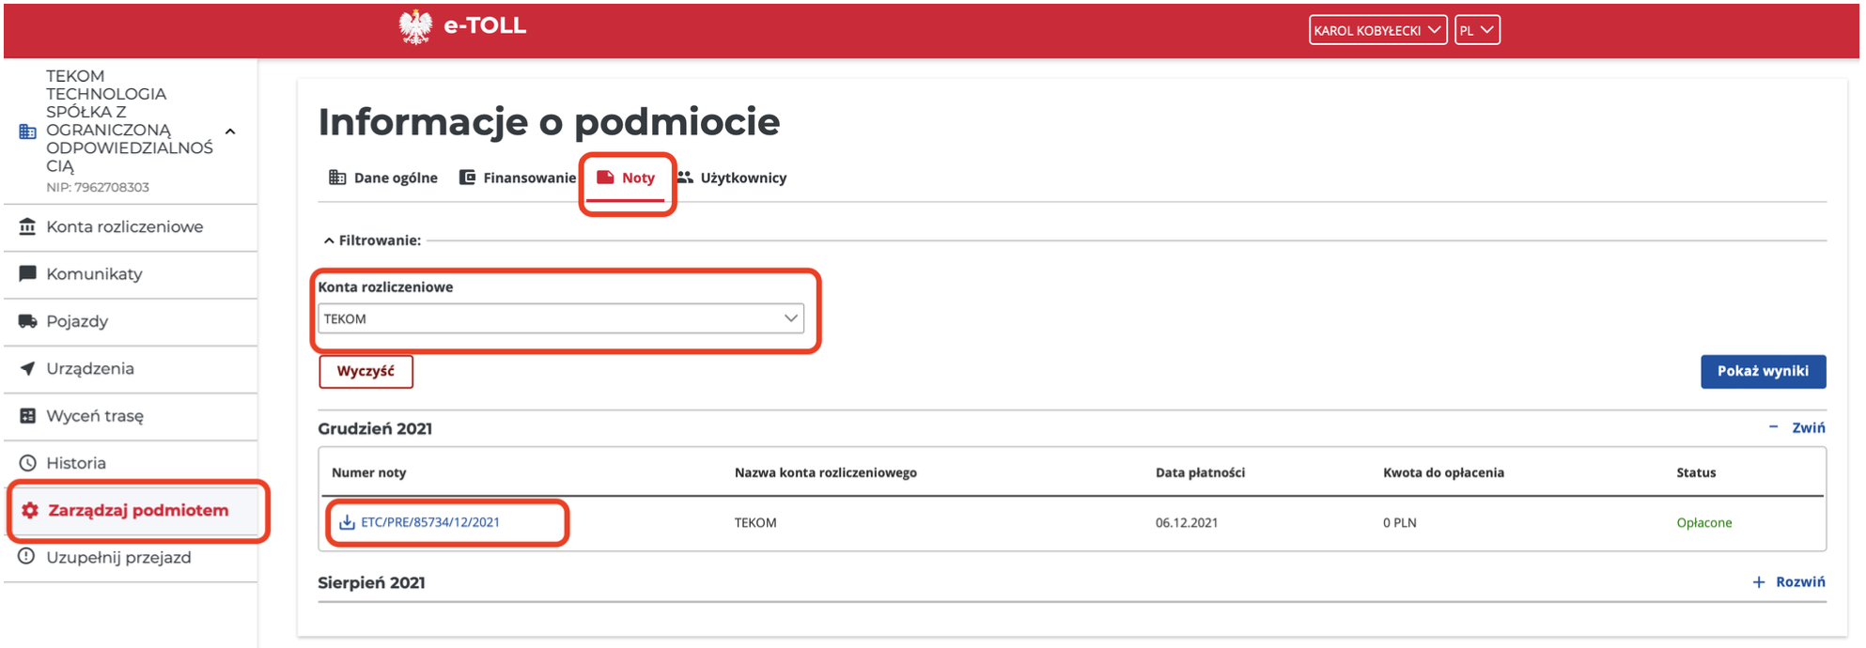1866x648 pixels.
Task: Click the Pokaż wyniki button
Action: [1763, 371]
